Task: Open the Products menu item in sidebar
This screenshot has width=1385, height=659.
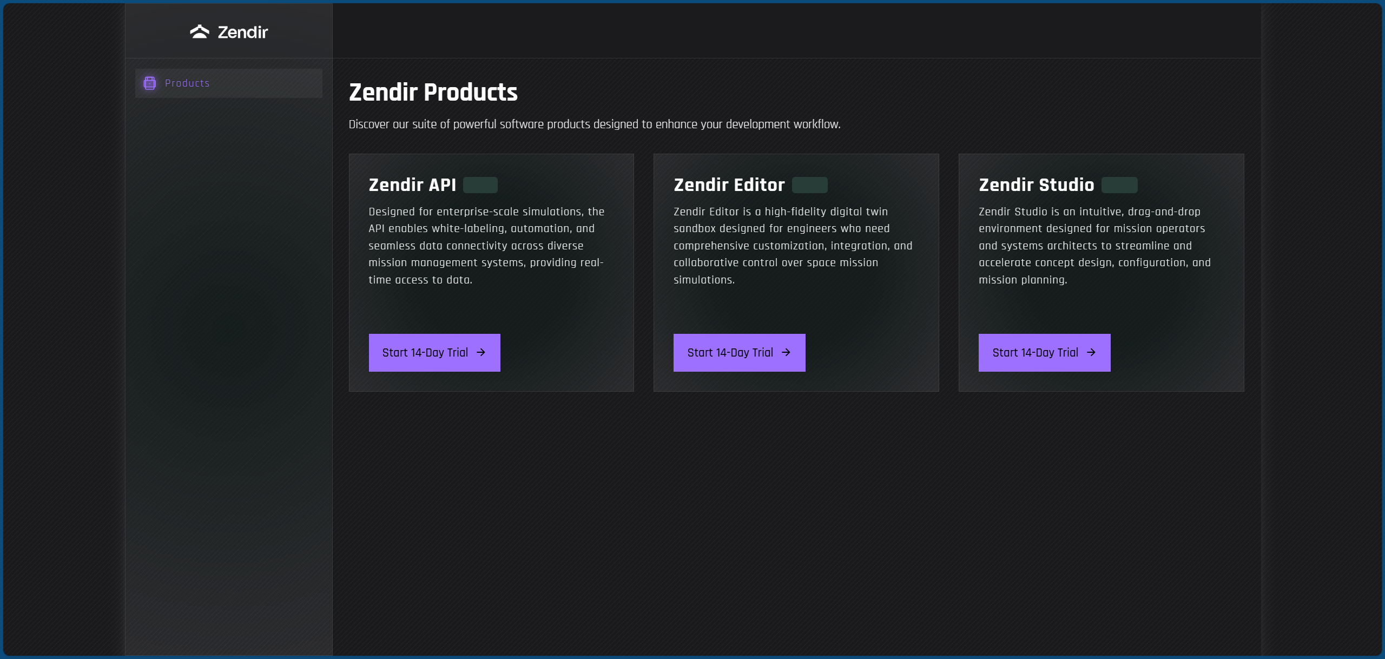Action: [x=187, y=83]
